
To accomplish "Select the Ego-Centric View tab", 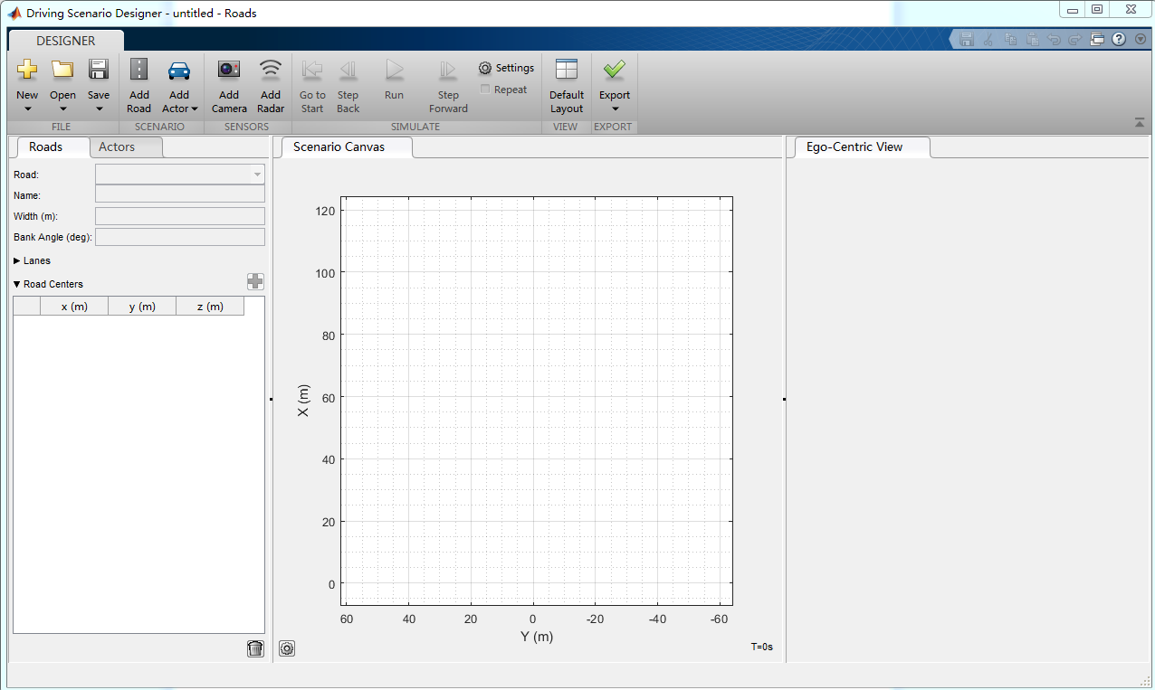I will coord(854,147).
